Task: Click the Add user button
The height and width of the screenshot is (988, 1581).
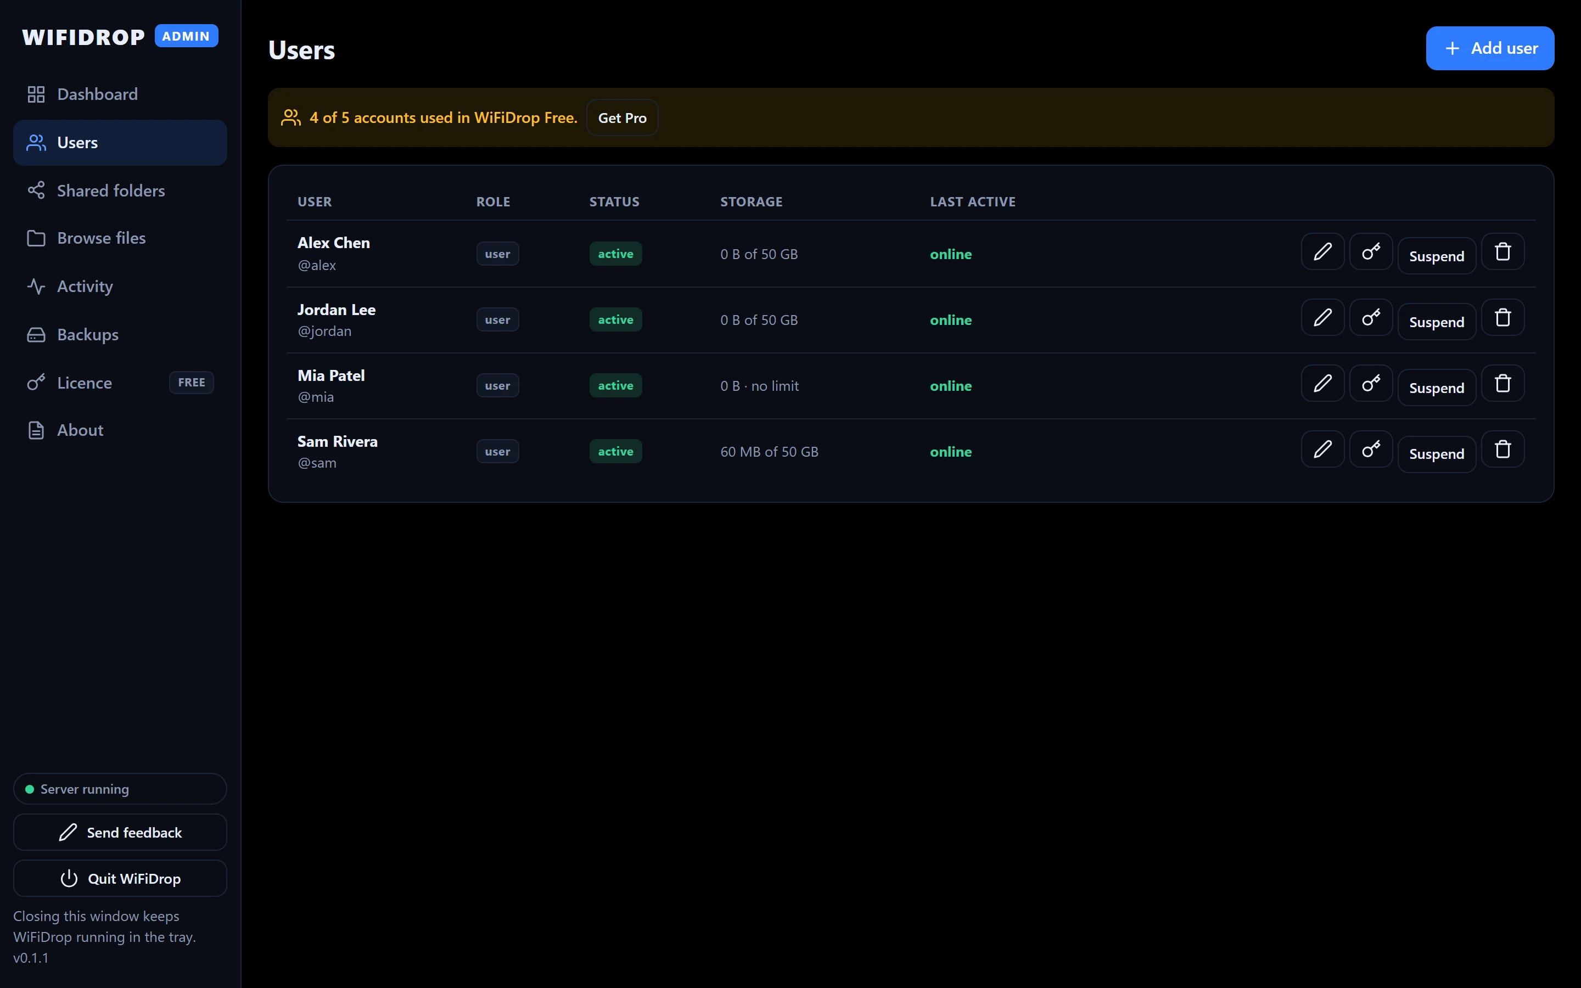Action: (x=1489, y=48)
